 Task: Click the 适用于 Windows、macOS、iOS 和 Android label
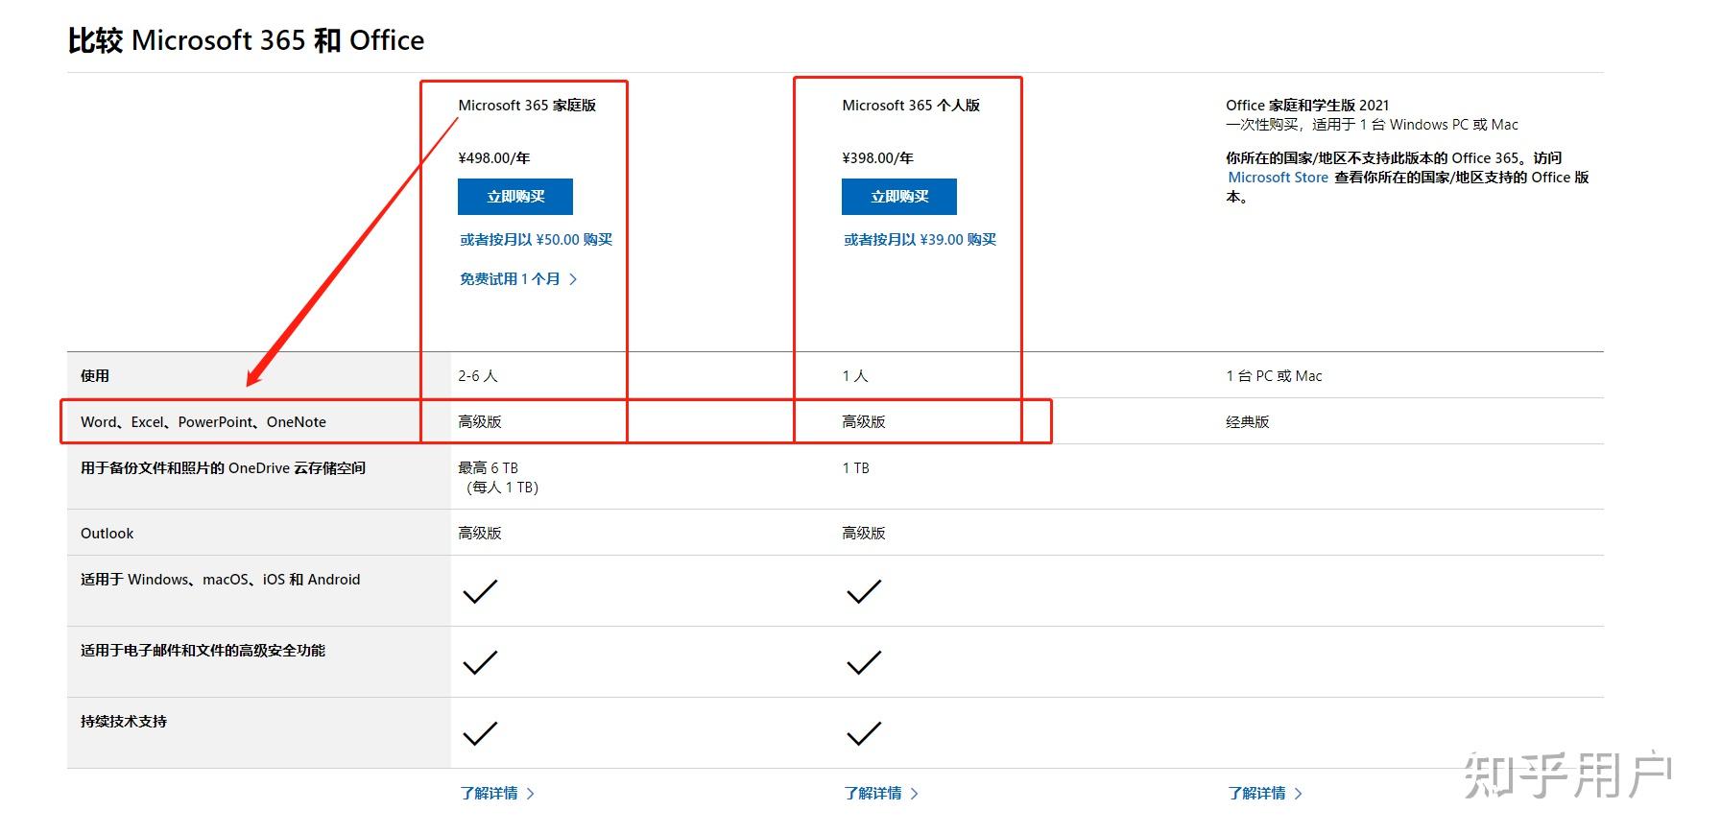pyautogui.click(x=221, y=580)
